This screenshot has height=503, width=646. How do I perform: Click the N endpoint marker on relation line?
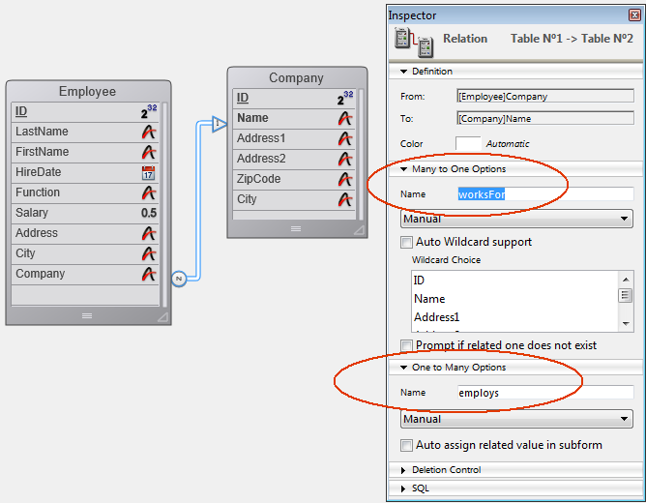tap(178, 279)
